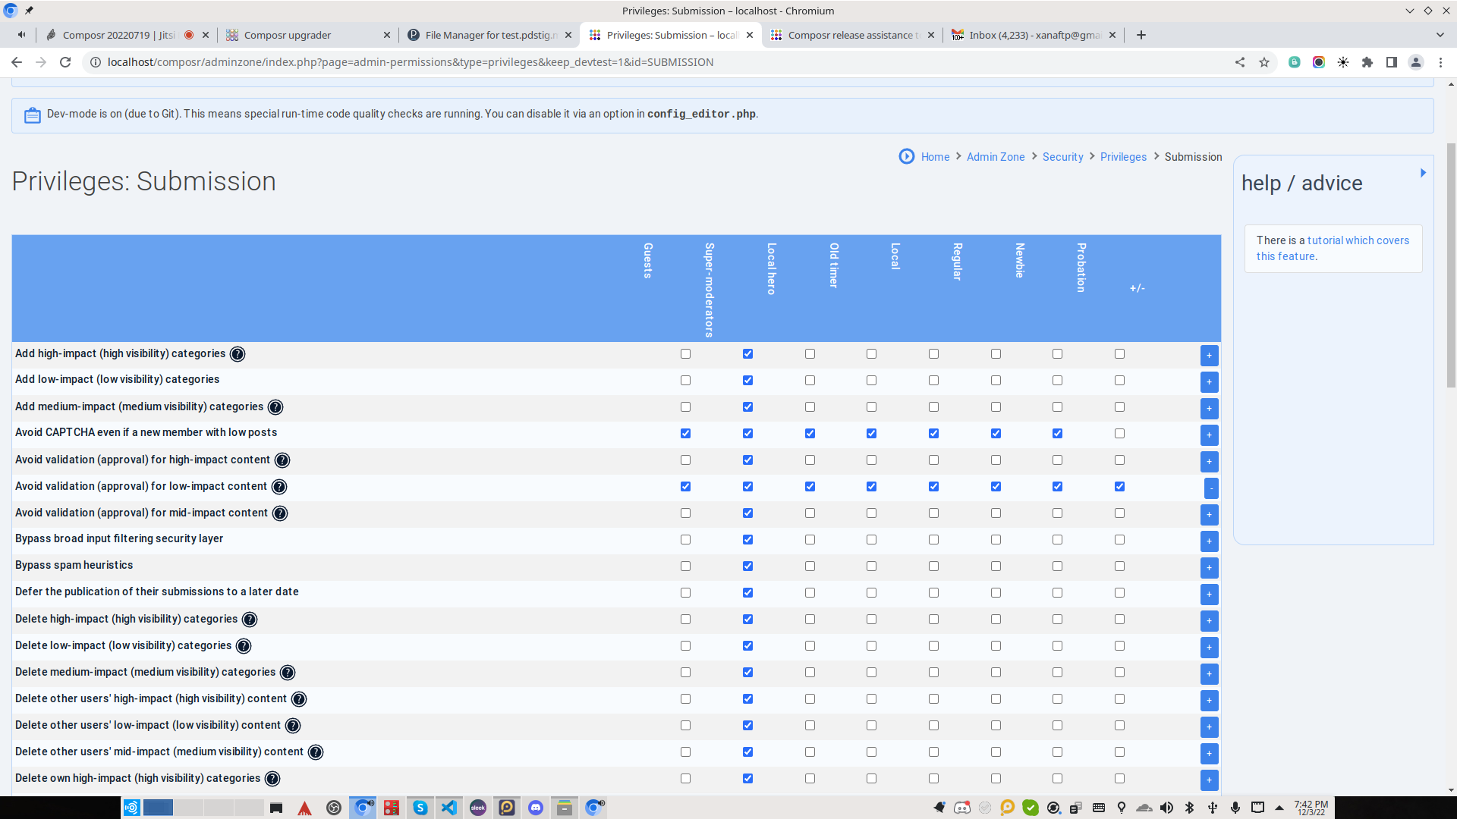Click the share page icon in address bar
Screen dimensions: 1457x819
[x=1240, y=62]
